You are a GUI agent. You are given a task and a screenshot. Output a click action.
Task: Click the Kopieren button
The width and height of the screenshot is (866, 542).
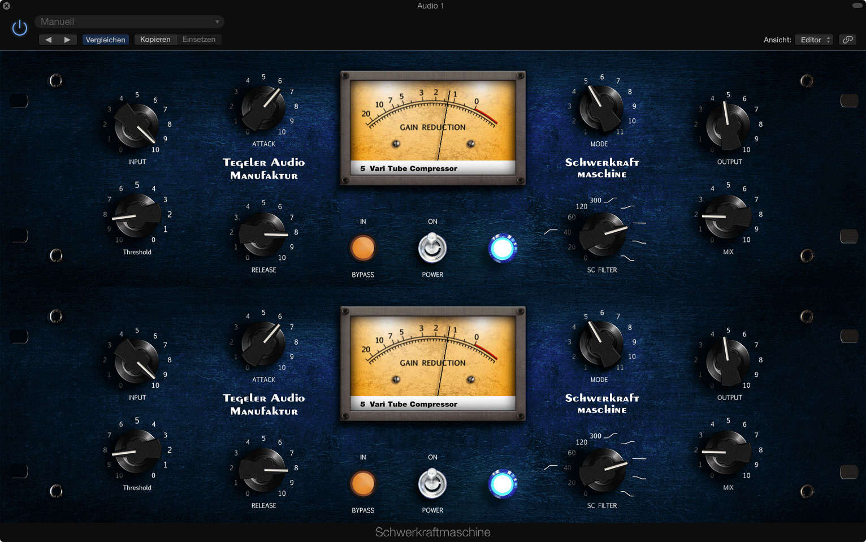click(155, 39)
